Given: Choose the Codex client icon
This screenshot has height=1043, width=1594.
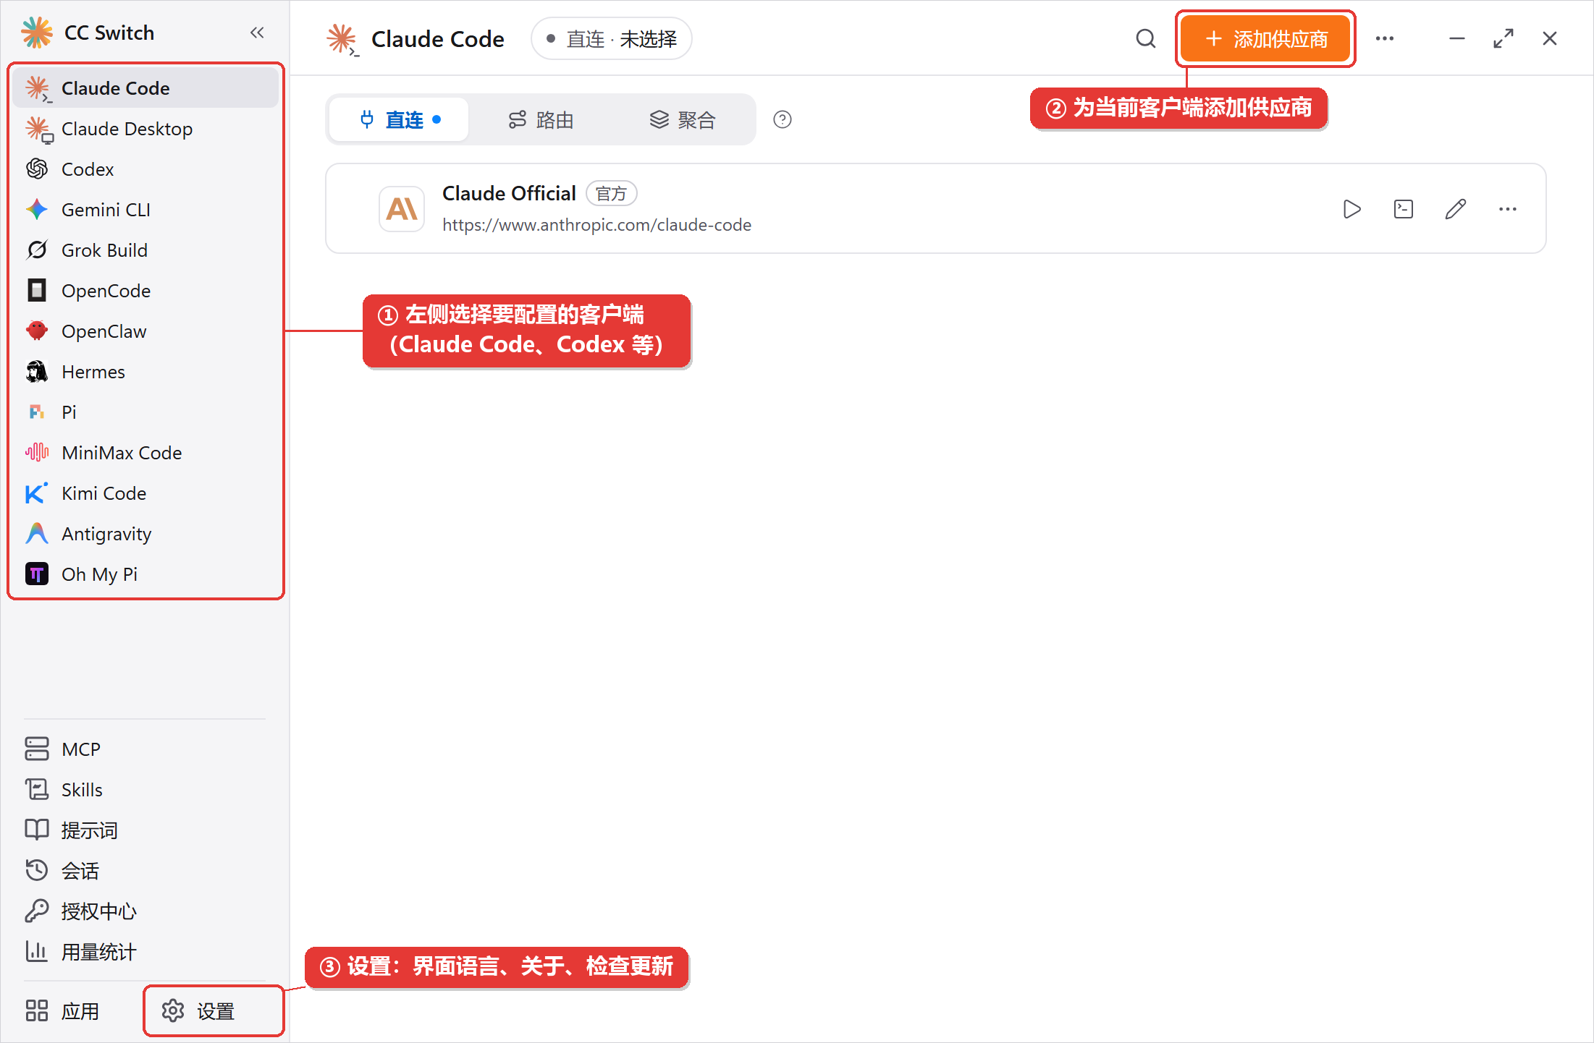Looking at the screenshot, I should point(37,169).
